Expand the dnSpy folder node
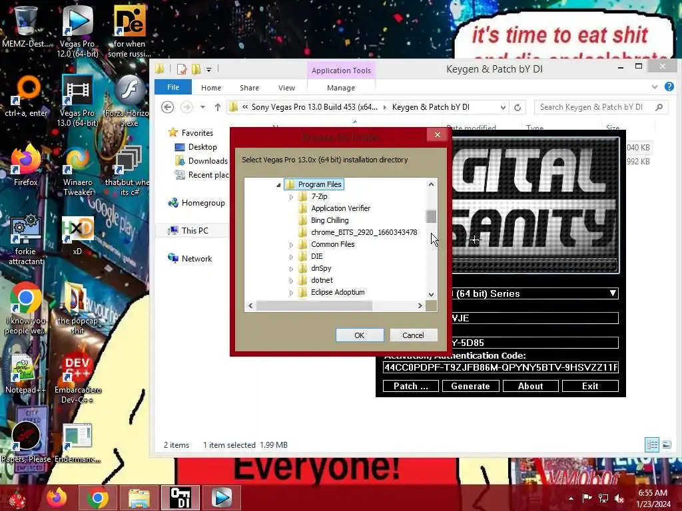 [x=291, y=269]
